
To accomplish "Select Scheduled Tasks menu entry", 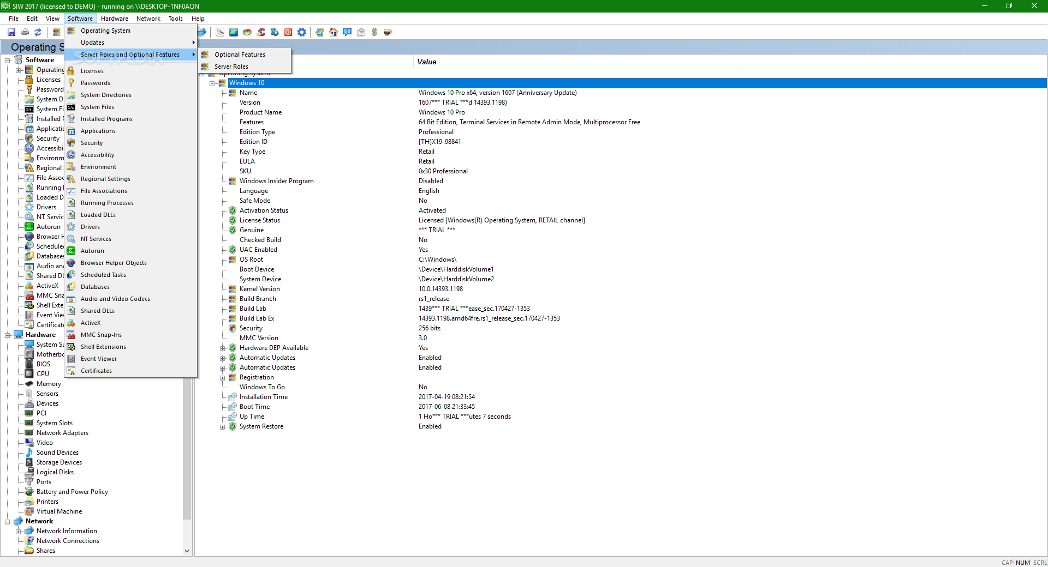I will click(x=130, y=275).
